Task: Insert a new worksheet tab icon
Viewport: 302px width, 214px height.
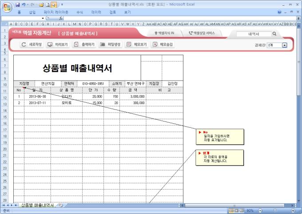Action: click(61, 205)
